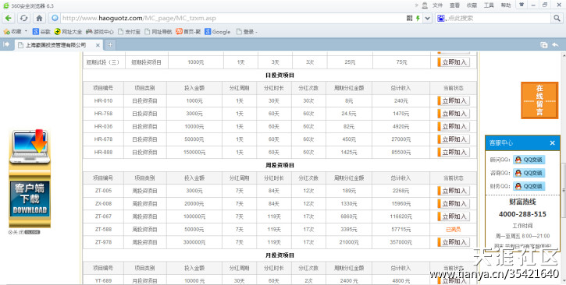Open the 查看 menu
This screenshot has width=566, height=285.
pyautogui.click(x=454, y=5)
